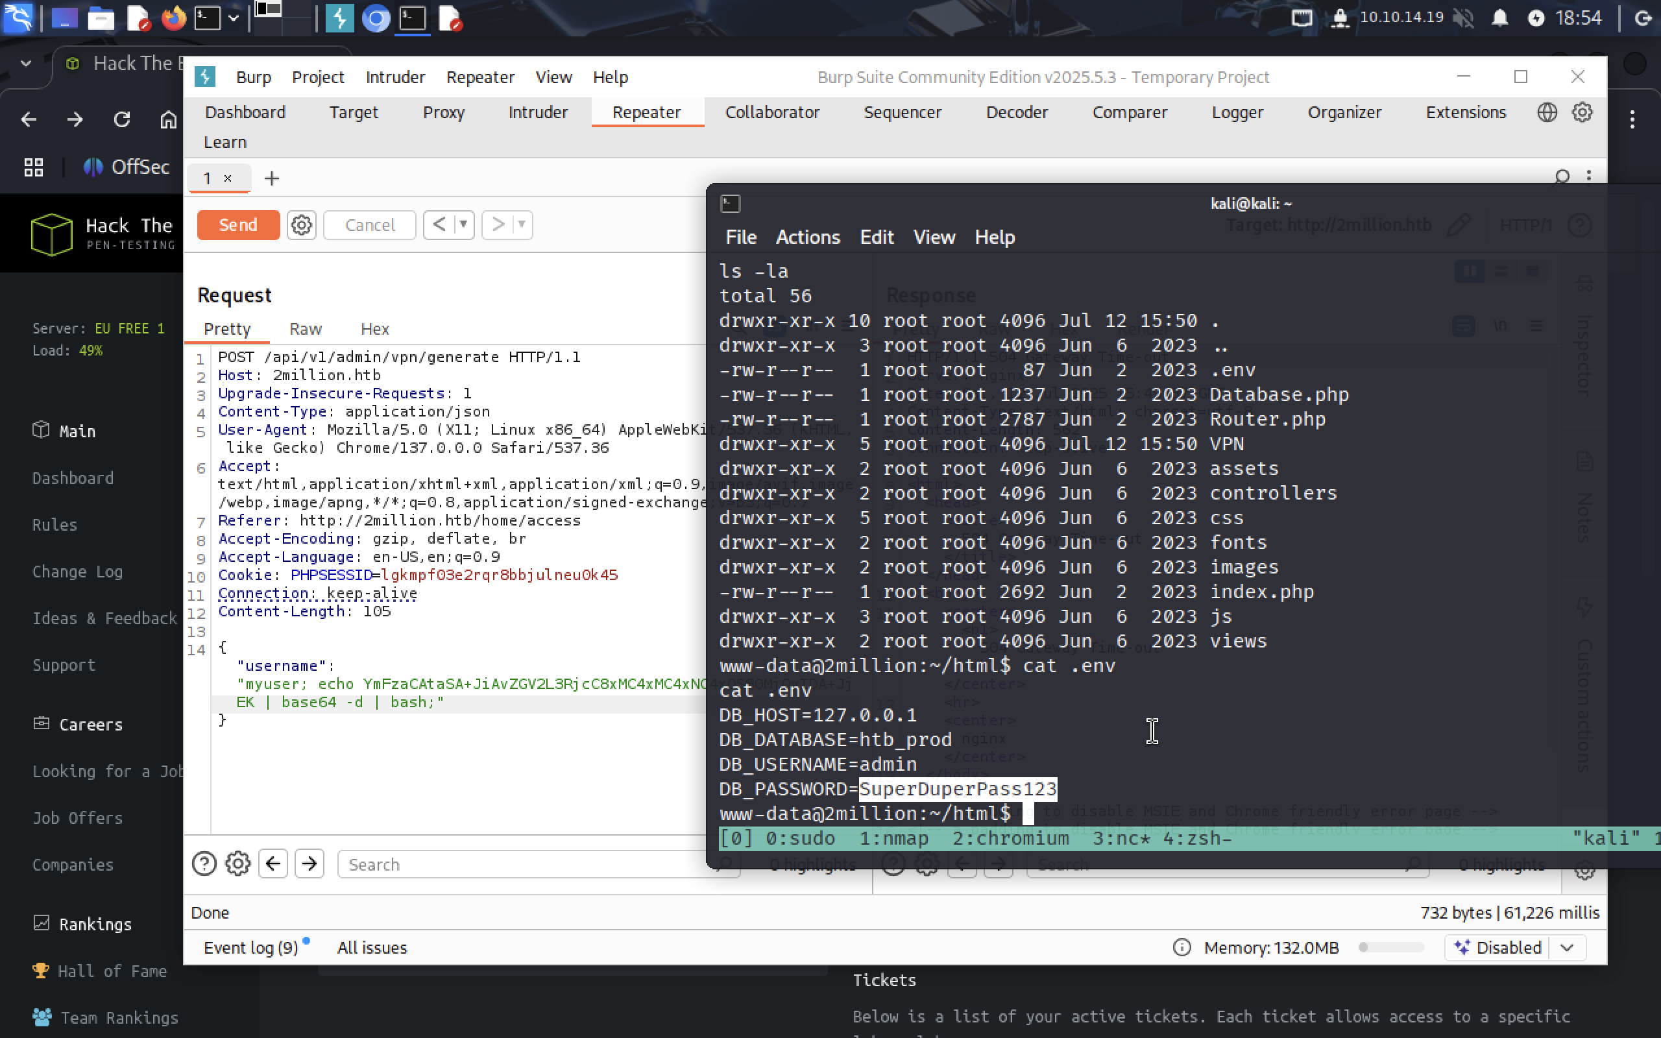Image resolution: width=1661 pixels, height=1038 pixels.
Task: Switch request view to Hex
Action: (x=375, y=329)
